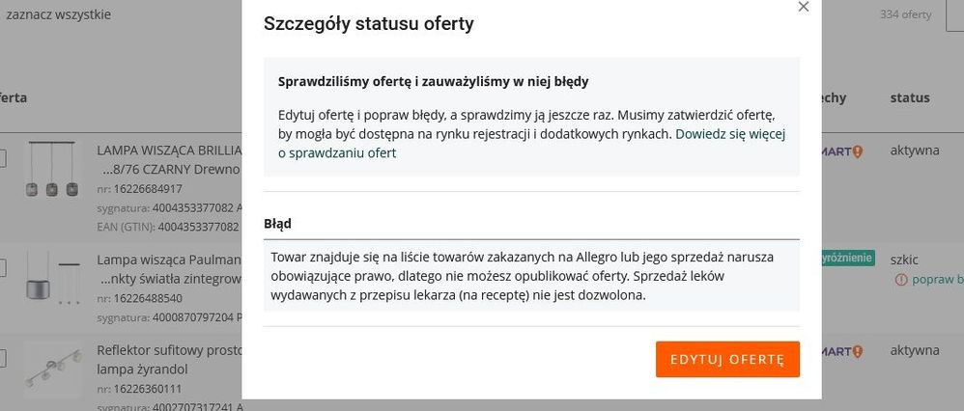This screenshot has height=411, width=964.
Task: Click the 'zaznacz wszystkie' select-all label
Action: click(58, 15)
